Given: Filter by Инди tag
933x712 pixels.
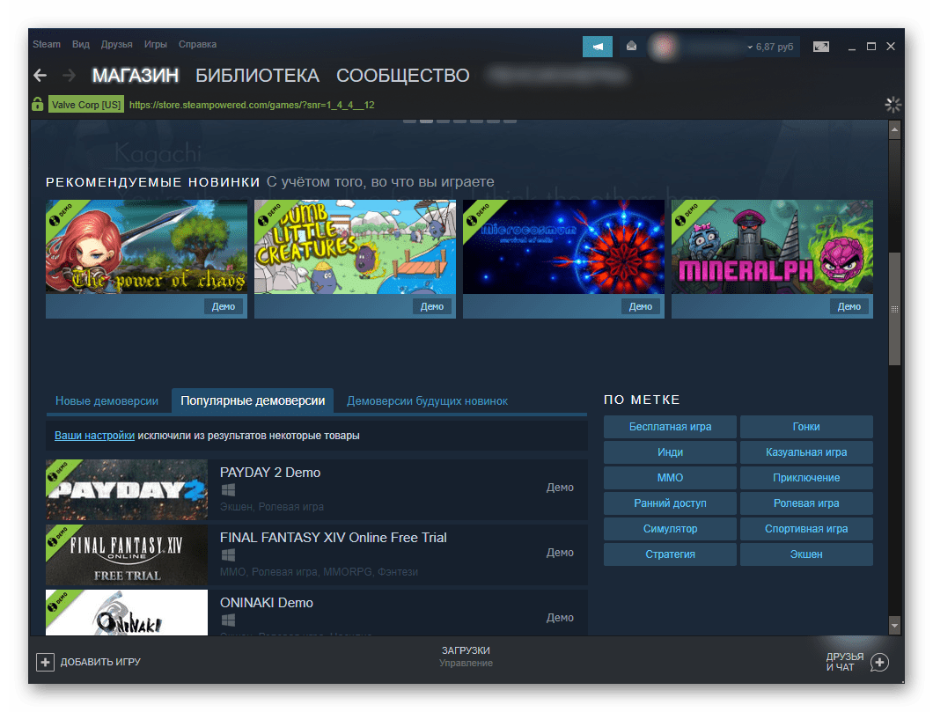Looking at the screenshot, I should click(670, 452).
